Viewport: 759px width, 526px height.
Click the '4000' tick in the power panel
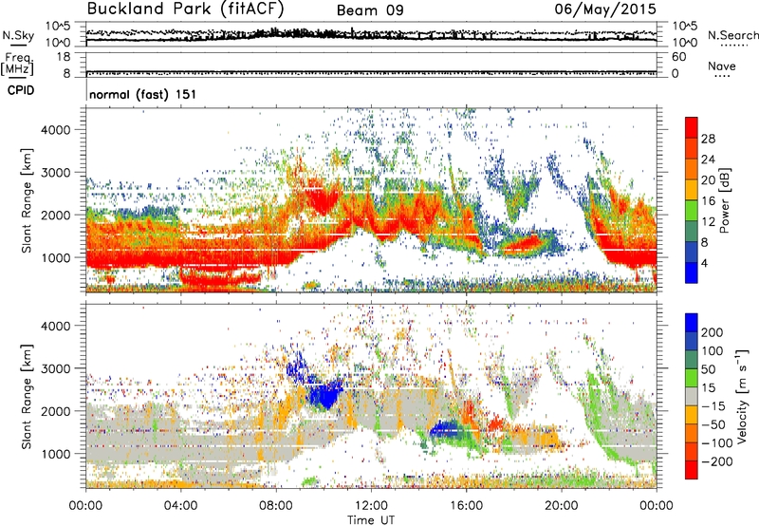click(x=55, y=130)
